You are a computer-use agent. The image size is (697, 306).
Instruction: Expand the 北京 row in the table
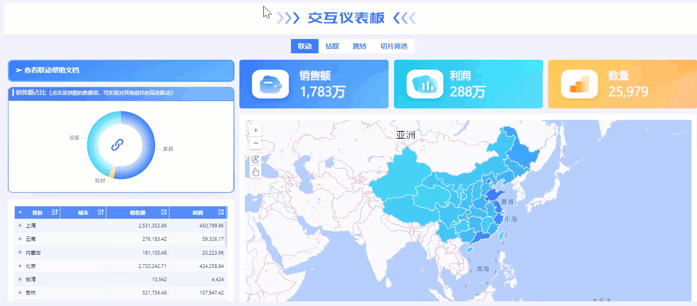19,266
